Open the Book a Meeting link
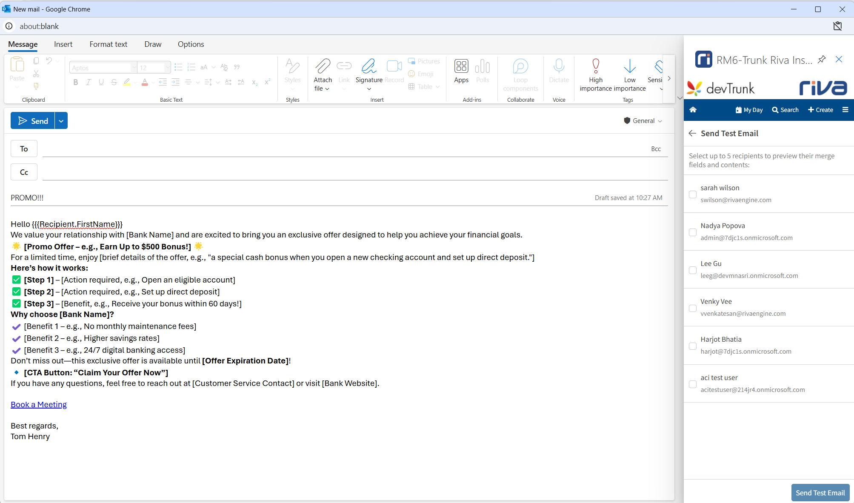Image resolution: width=854 pixels, height=503 pixels. tap(39, 405)
